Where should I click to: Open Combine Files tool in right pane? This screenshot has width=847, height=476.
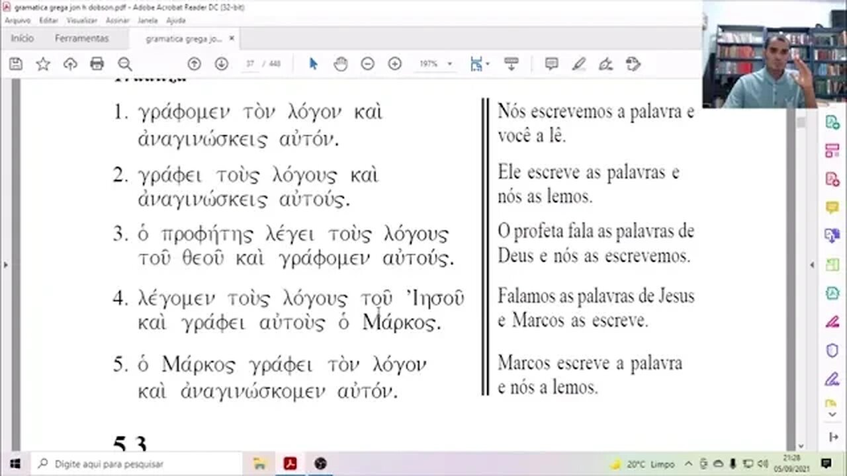point(832,236)
